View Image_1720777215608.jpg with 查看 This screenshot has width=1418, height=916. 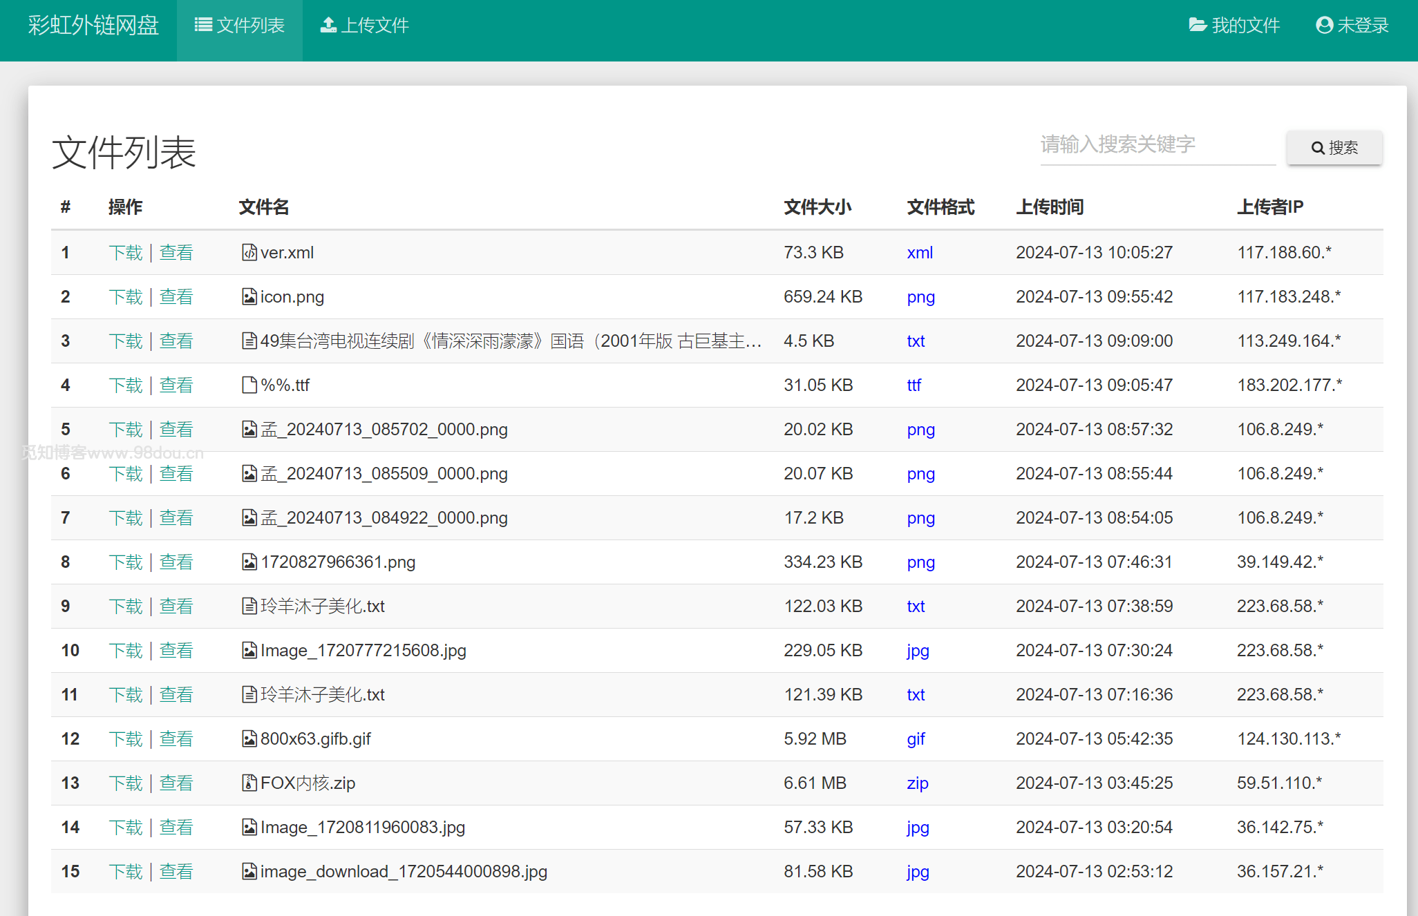click(176, 651)
